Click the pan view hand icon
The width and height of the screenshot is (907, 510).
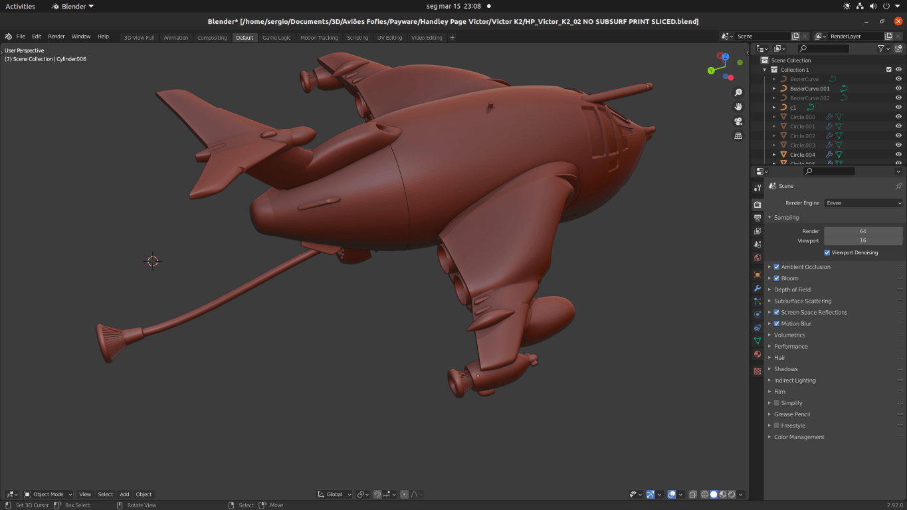coord(738,107)
